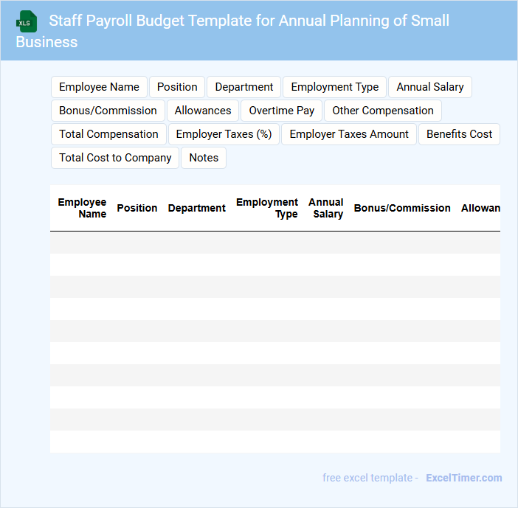Select the Employee Name tag
Viewport: 518px width, 508px height.
(x=99, y=87)
